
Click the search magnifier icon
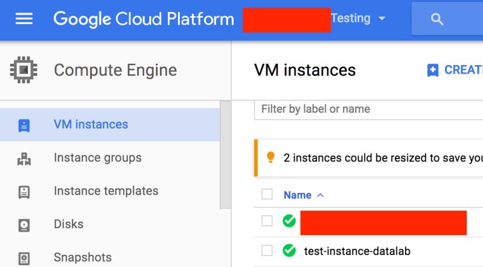tap(437, 19)
